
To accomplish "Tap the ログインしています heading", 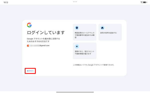I will pos(46,32).
